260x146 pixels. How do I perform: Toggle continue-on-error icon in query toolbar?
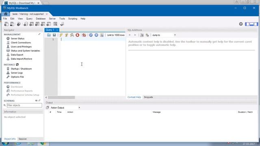(x=84, y=35)
